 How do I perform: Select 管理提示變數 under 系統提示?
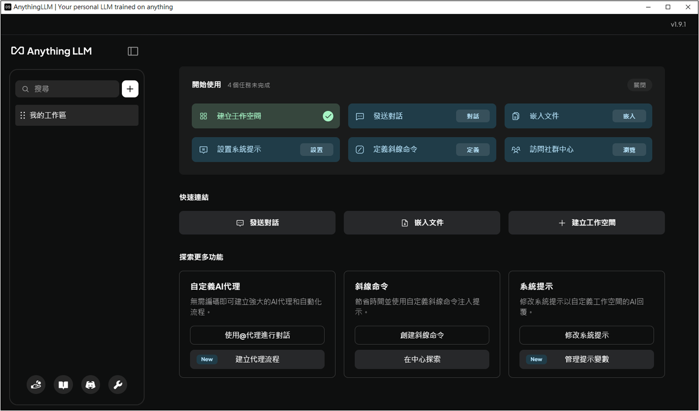[586, 360]
